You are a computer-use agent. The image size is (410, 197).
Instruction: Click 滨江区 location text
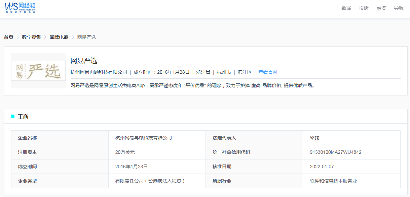[245, 72]
